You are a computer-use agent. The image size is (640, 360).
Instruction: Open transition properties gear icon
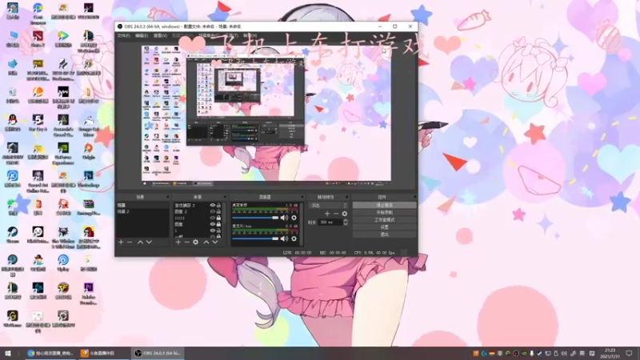345,214
